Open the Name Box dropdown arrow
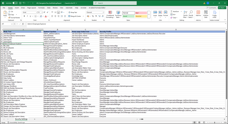Image resolution: width=228 pixels, height=124 pixels. [12, 24]
